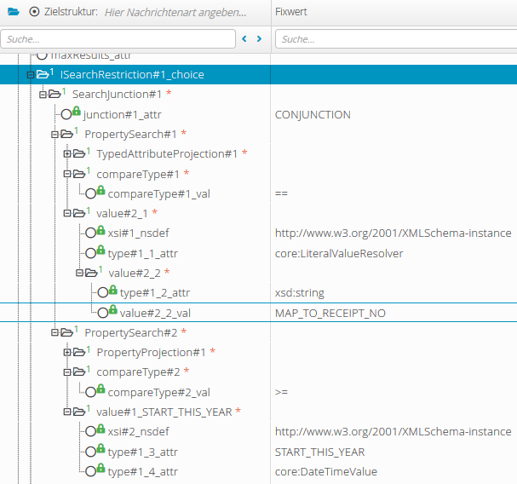Click the folder icon of PropertySearch#2

coord(67,331)
